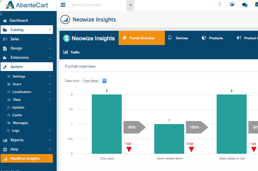Switch to the Devices tab
This screenshot has height=171, width=258.
pyautogui.click(x=178, y=38)
